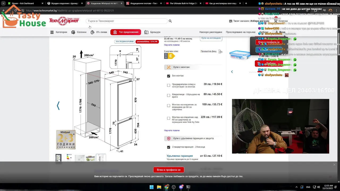The width and height of the screenshot is (340, 191).
Task: Check Хладилници - Обръщане на врати option
Action: [x=168, y=95]
